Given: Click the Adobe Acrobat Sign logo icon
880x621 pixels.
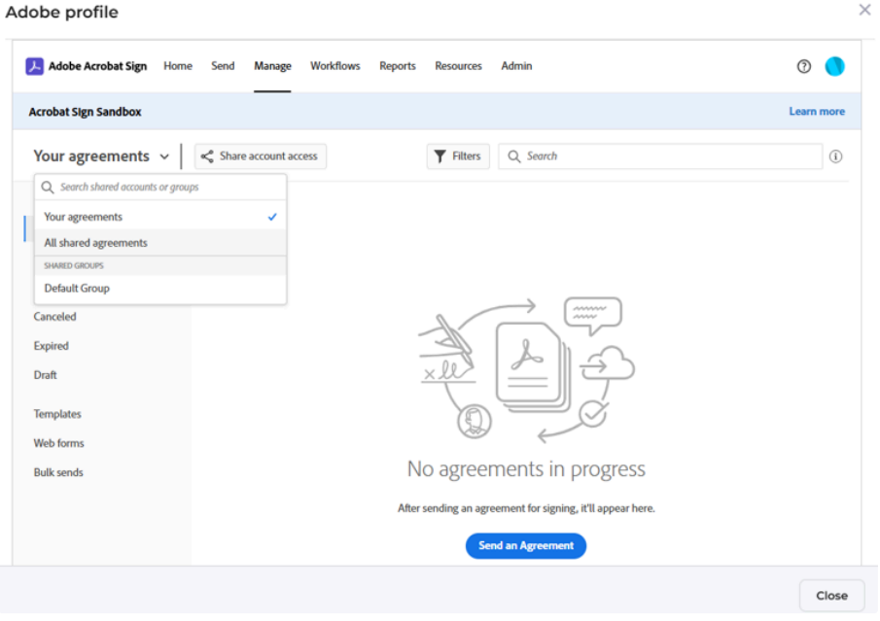Looking at the screenshot, I should click(x=34, y=66).
